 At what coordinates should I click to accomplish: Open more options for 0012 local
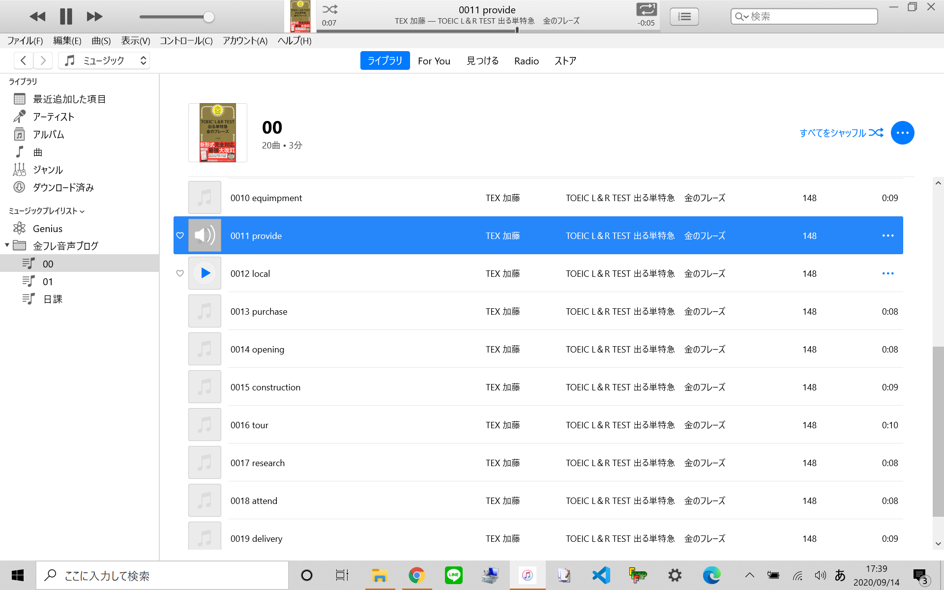(888, 273)
